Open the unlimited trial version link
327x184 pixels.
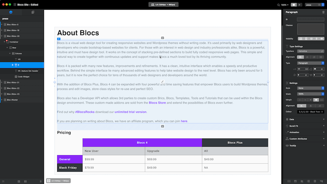tap(130, 112)
